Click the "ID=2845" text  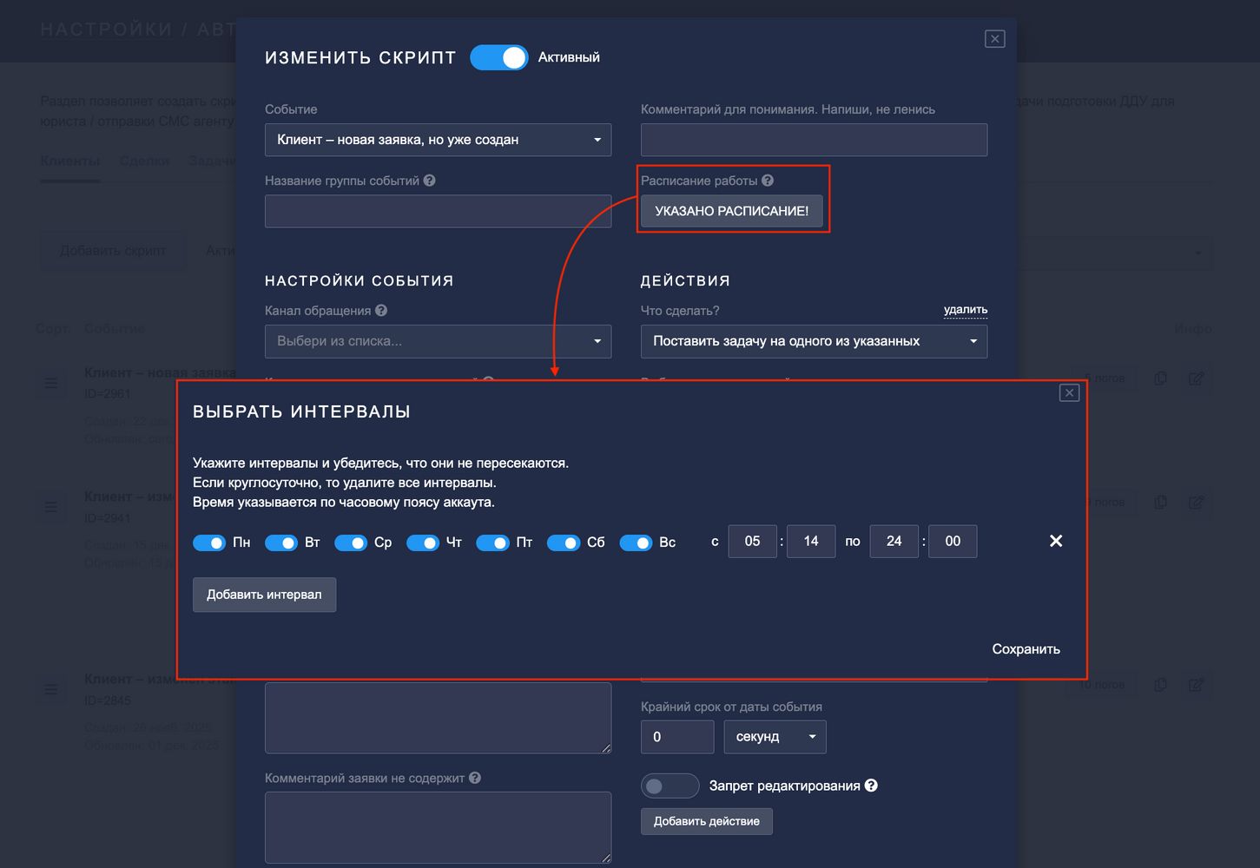(x=108, y=700)
